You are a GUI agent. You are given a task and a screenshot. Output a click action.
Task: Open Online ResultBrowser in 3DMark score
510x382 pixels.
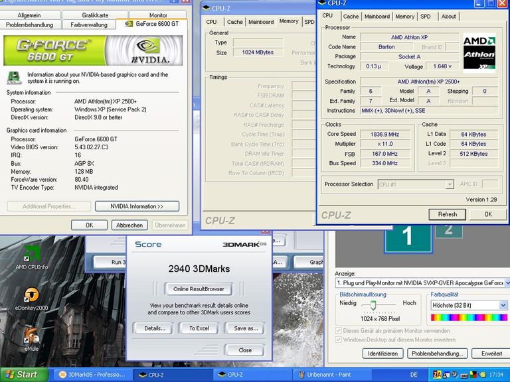click(199, 288)
